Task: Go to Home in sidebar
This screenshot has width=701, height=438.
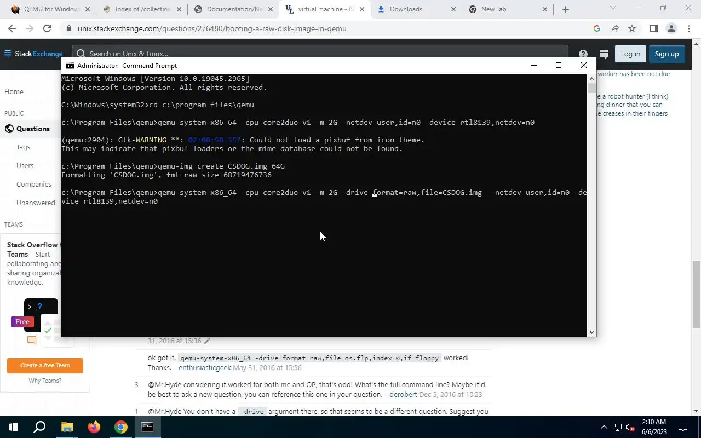Action: [x=14, y=91]
